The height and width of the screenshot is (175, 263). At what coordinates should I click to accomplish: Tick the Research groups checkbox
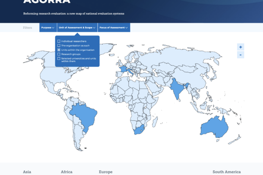pos(59,54)
